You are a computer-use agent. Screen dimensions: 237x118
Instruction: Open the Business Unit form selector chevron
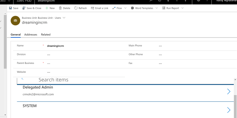point(64,18)
